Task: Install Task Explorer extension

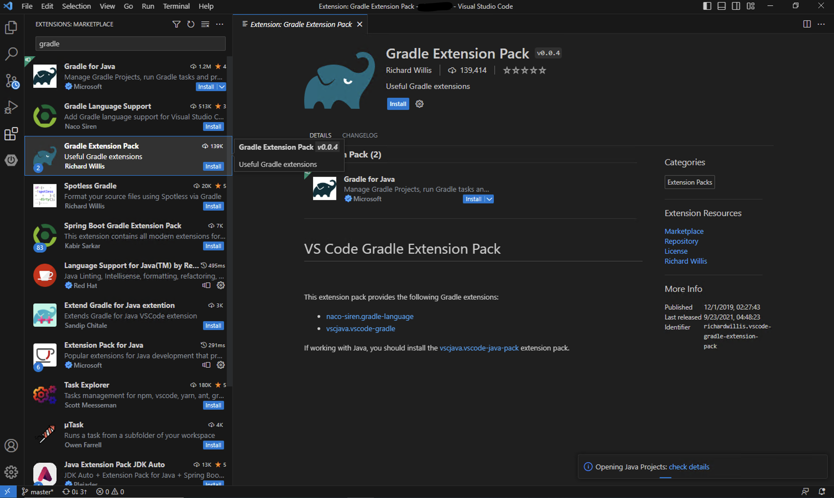Action: tap(213, 405)
